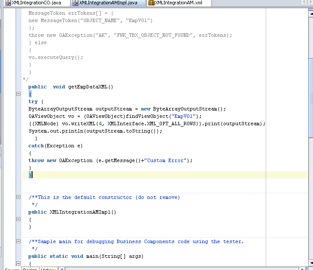Click the "EmpVO1" string in findViewObject call

coord(183,117)
